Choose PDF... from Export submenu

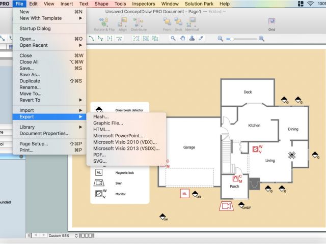100,155
